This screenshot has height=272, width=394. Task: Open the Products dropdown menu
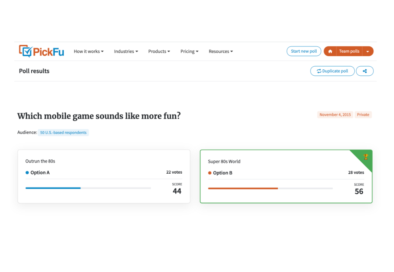[159, 52]
